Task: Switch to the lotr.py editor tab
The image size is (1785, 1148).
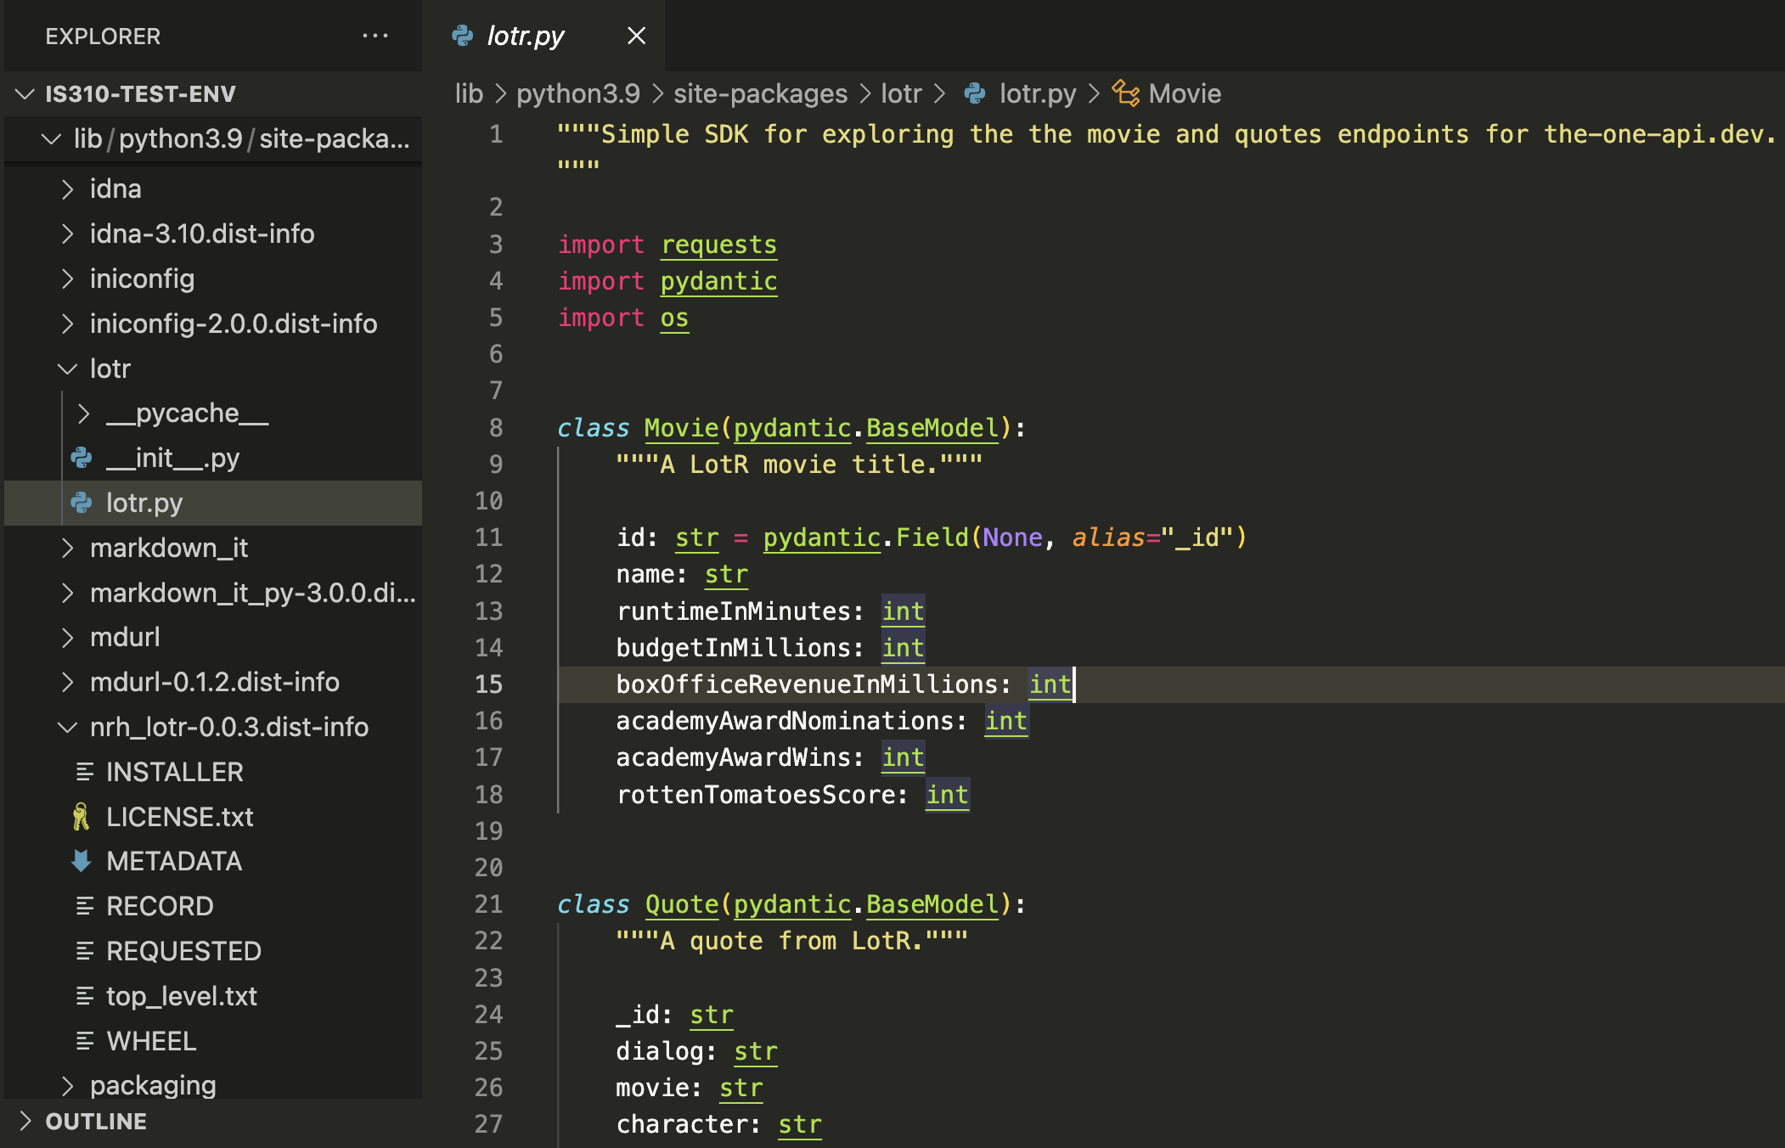Action: click(x=525, y=36)
